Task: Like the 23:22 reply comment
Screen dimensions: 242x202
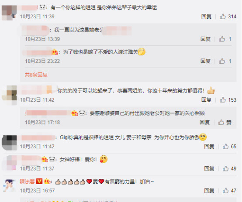Action: 222,61
